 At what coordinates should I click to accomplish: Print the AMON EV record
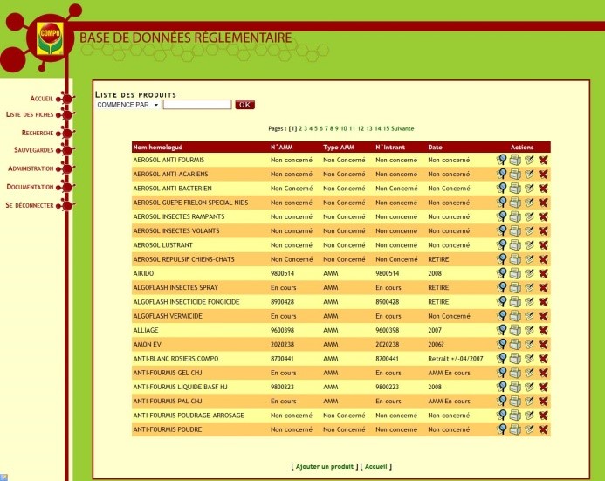tap(515, 344)
